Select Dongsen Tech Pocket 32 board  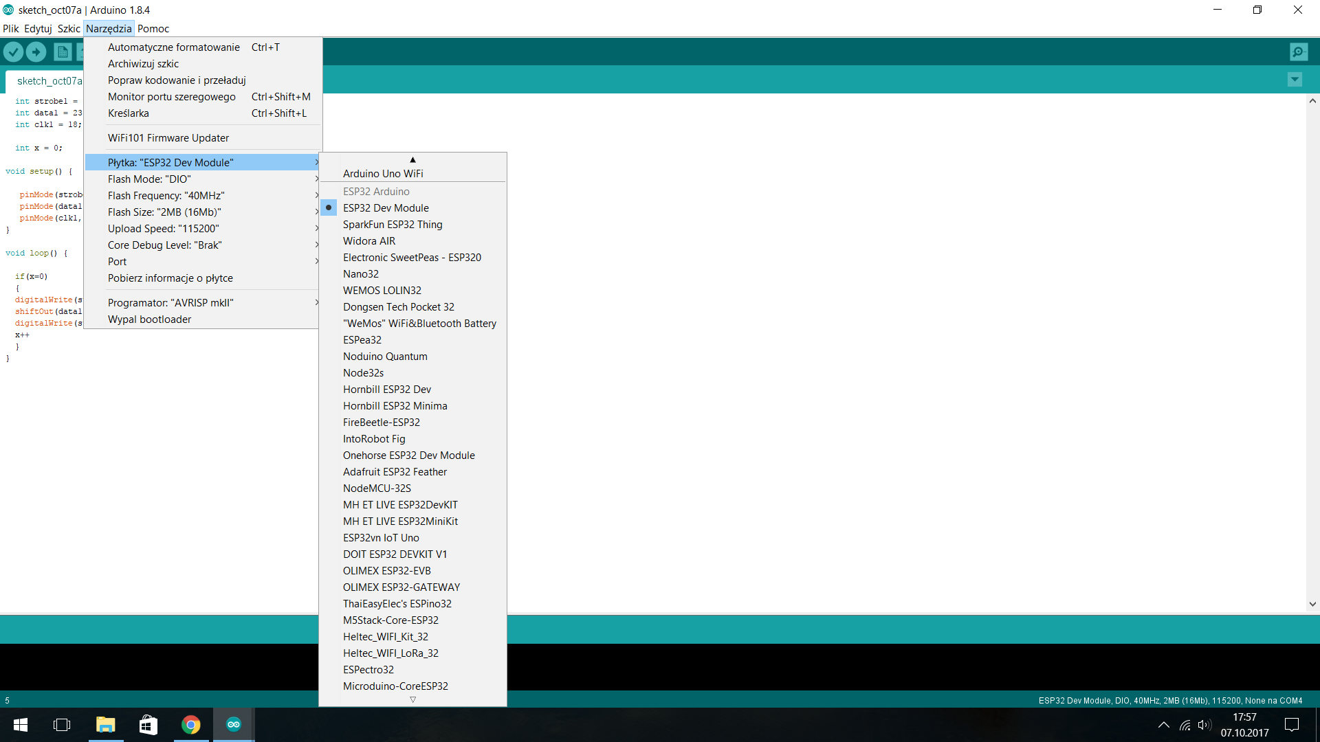[x=412, y=306]
